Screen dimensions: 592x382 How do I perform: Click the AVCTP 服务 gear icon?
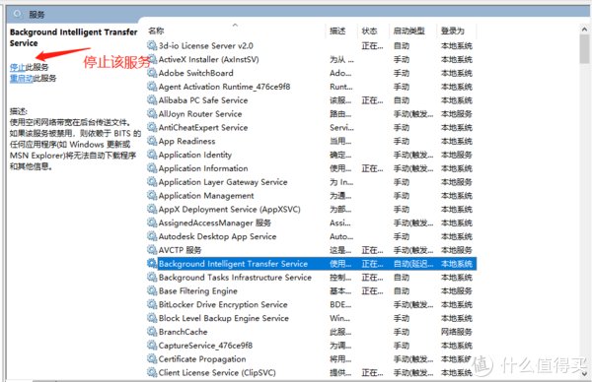pos(152,250)
